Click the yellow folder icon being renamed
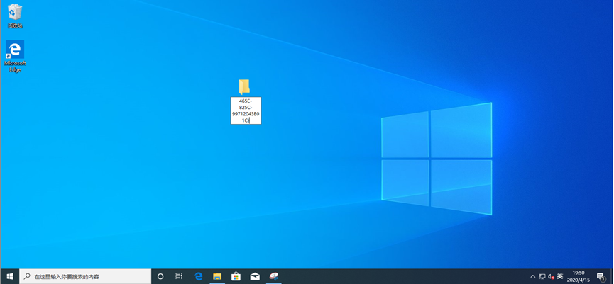Viewport: 614px width, 284px height. (244, 87)
